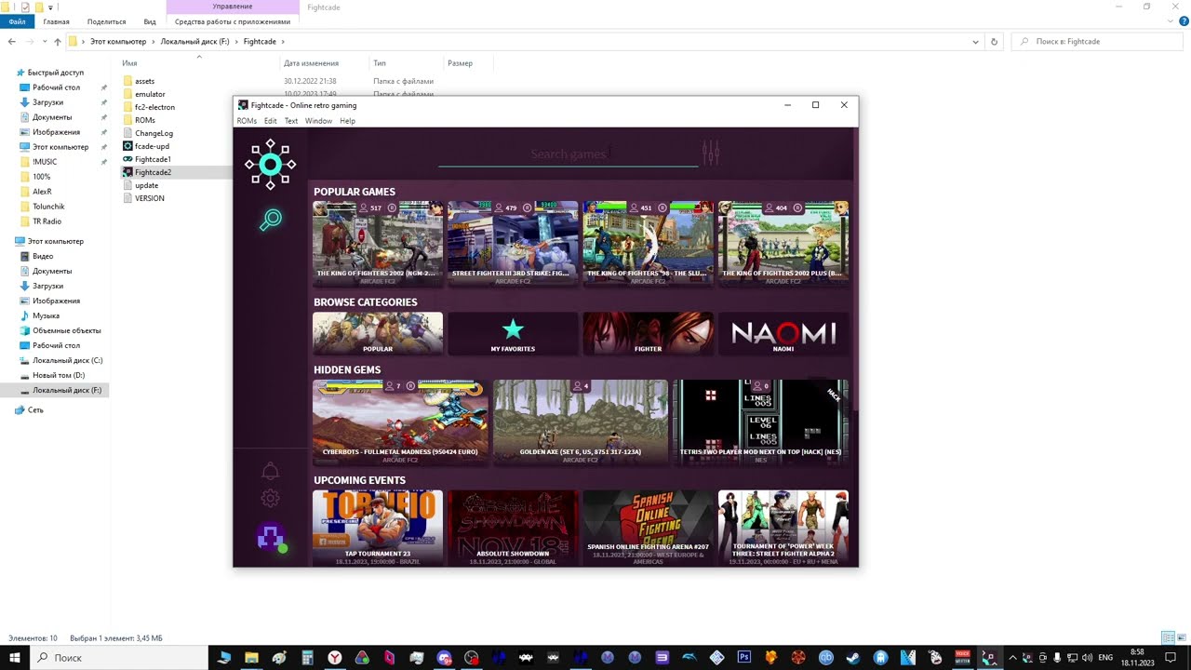
Task: Open the Edit menu in Fightcade
Action: coord(270,121)
